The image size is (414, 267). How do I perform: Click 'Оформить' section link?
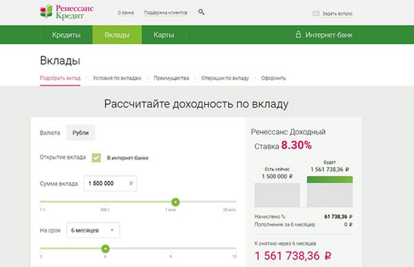273,78
